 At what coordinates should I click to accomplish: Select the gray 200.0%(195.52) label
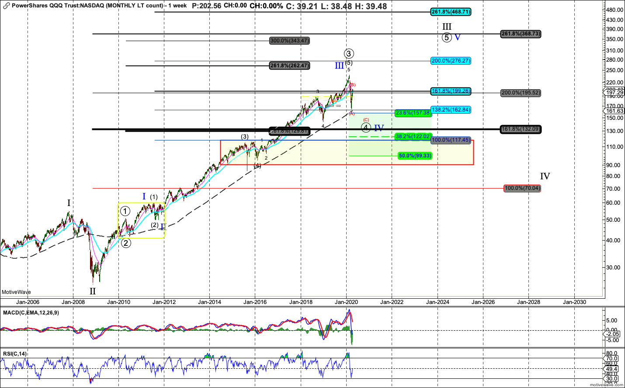(521, 93)
